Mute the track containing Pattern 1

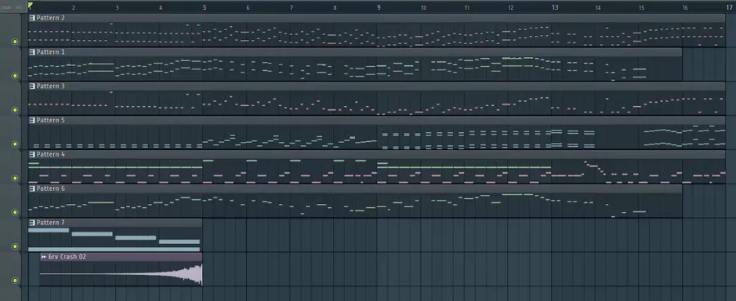click(x=15, y=76)
